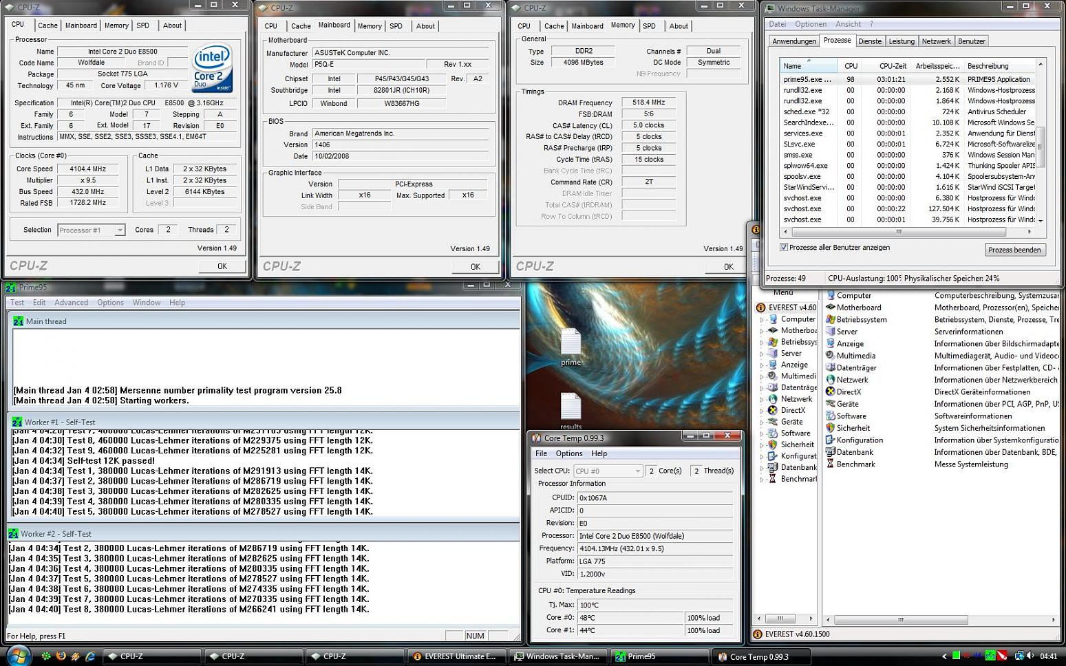Open Netzwerk icon in EVEREST right pane

(830, 380)
